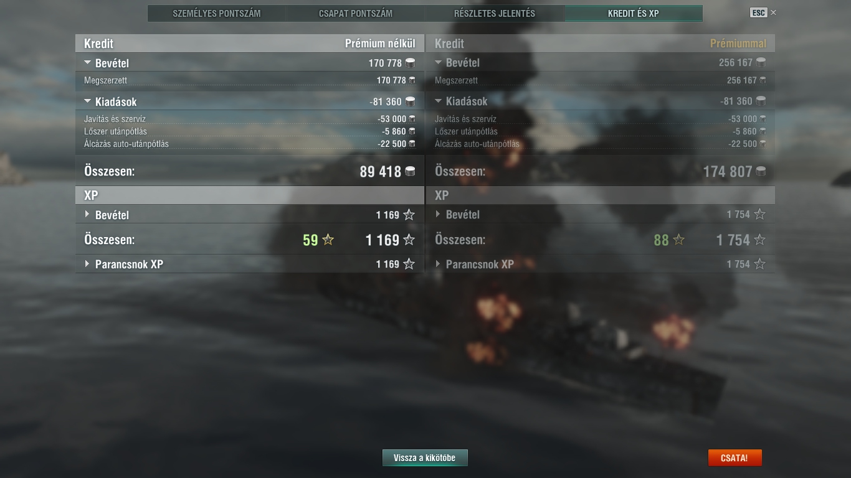Collapse the left Bevétel credit section
The image size is (851, 478).
[x=88, y=63]
